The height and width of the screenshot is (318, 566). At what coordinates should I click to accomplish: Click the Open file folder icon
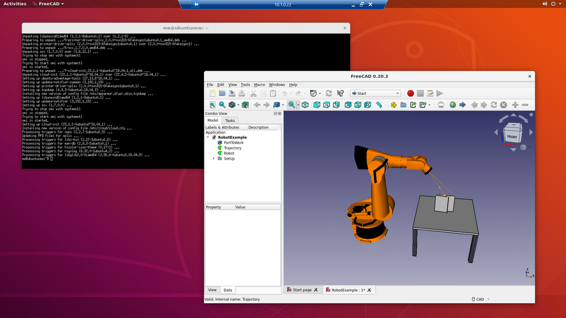(222, 93)
